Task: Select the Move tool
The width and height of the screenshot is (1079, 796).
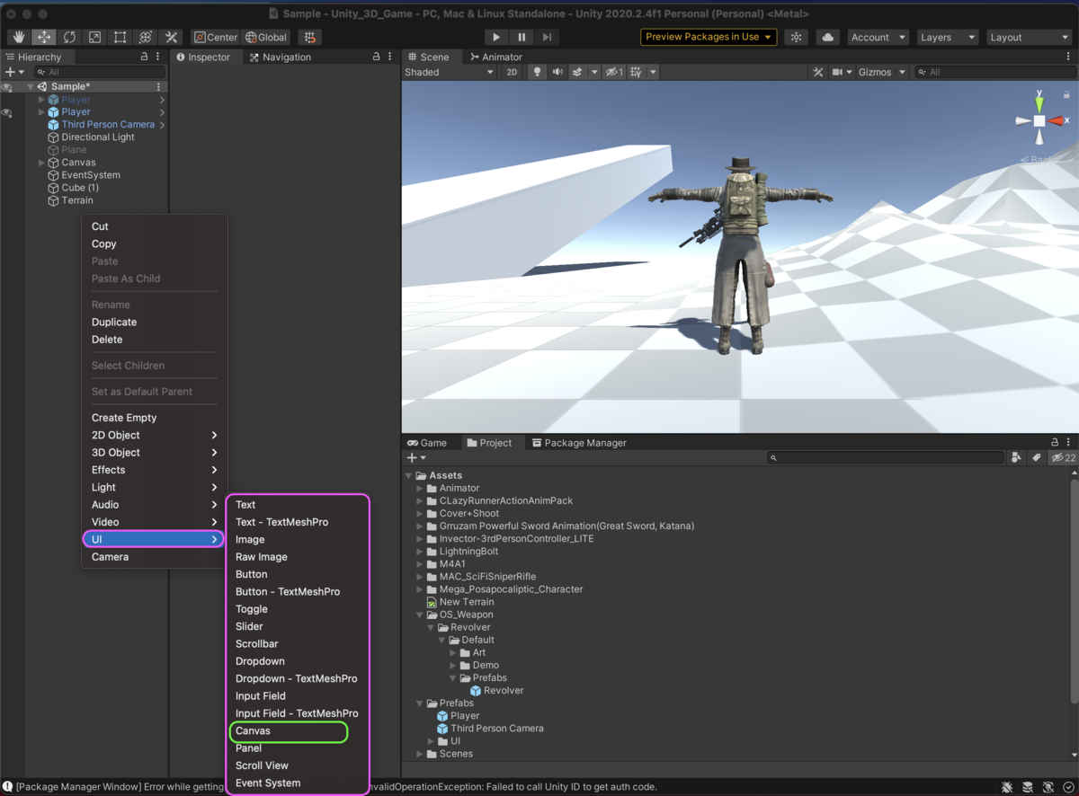Action: click(44, 37)
